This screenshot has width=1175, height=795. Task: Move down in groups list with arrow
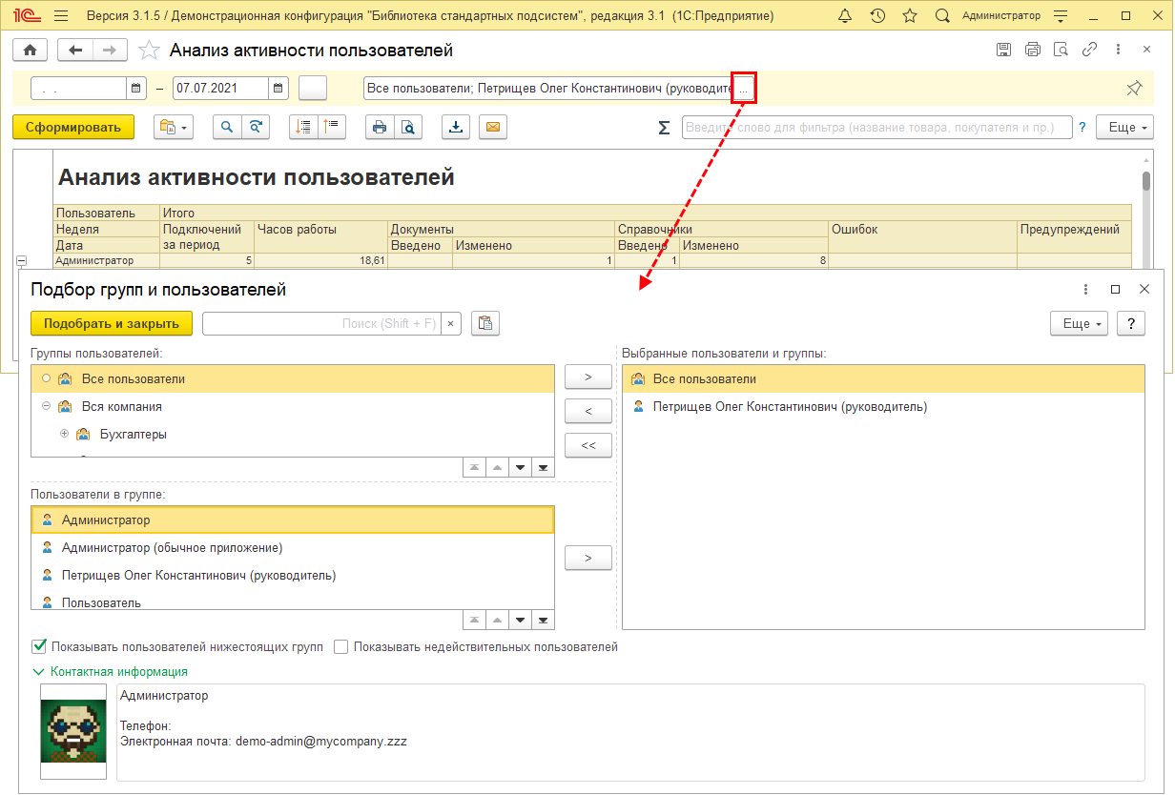coord(520,467)
